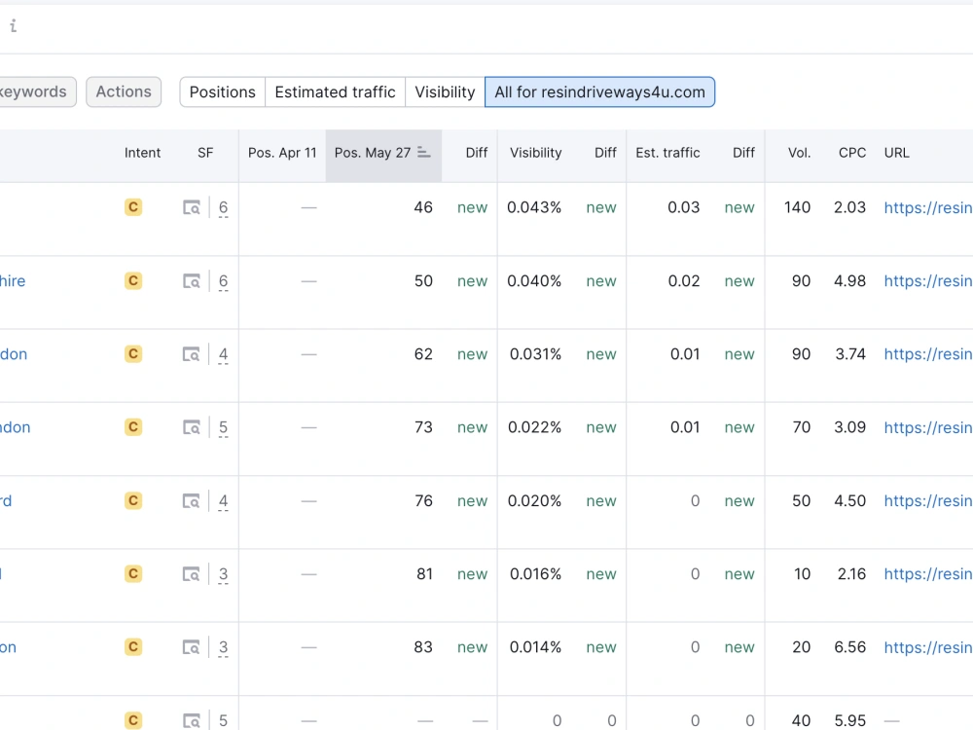Open SERP features count 3 in position 81 row
Screen dimensions: 973x730
click(224, 575)
